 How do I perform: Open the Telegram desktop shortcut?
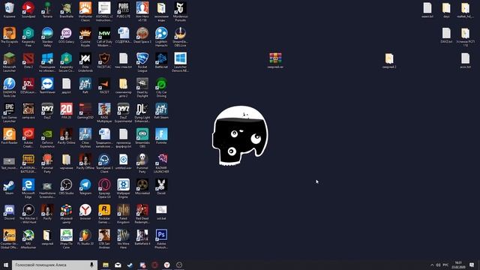point(85,187)
